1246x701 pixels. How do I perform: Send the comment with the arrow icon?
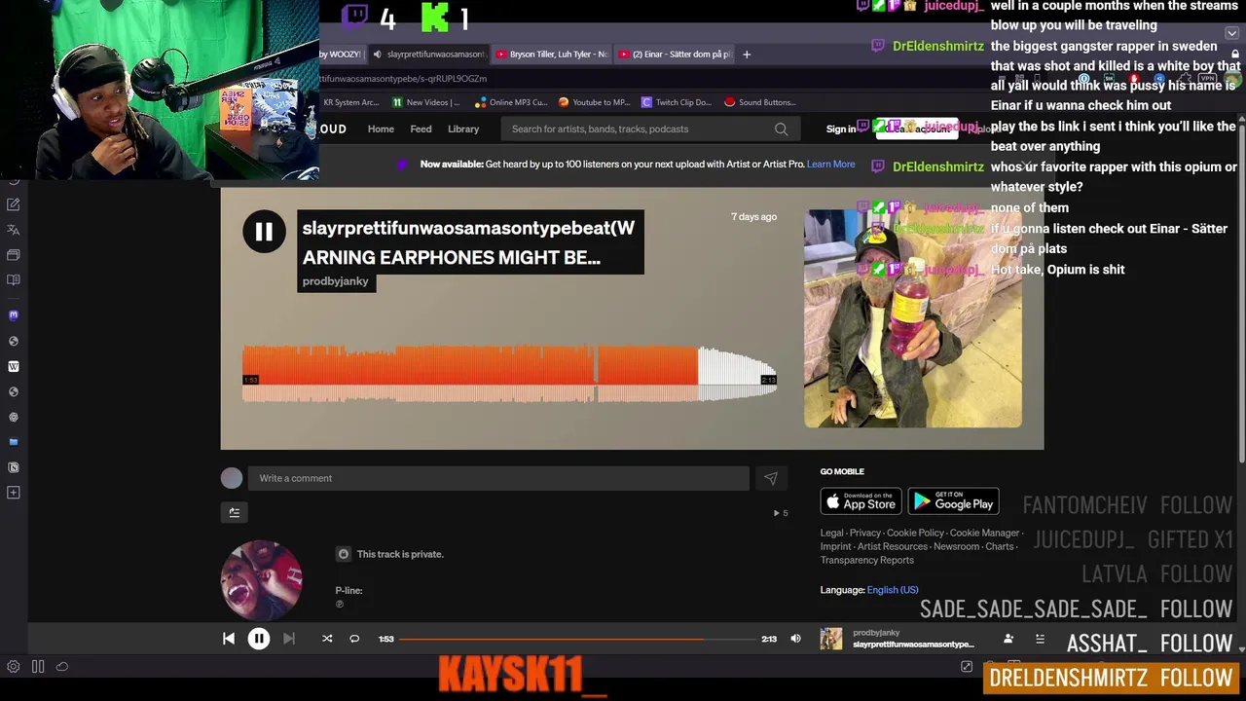point(770,478)
